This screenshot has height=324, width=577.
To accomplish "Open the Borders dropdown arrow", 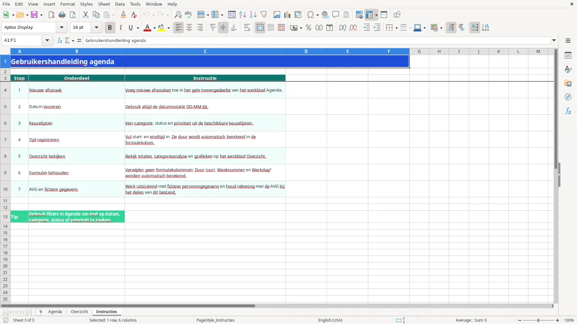I will [x=396, y=28].
